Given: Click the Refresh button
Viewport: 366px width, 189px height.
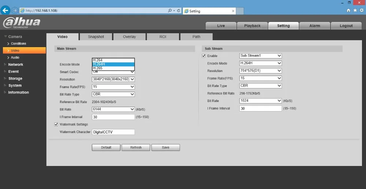Looking at the screenshot, I should coord(136,148).
